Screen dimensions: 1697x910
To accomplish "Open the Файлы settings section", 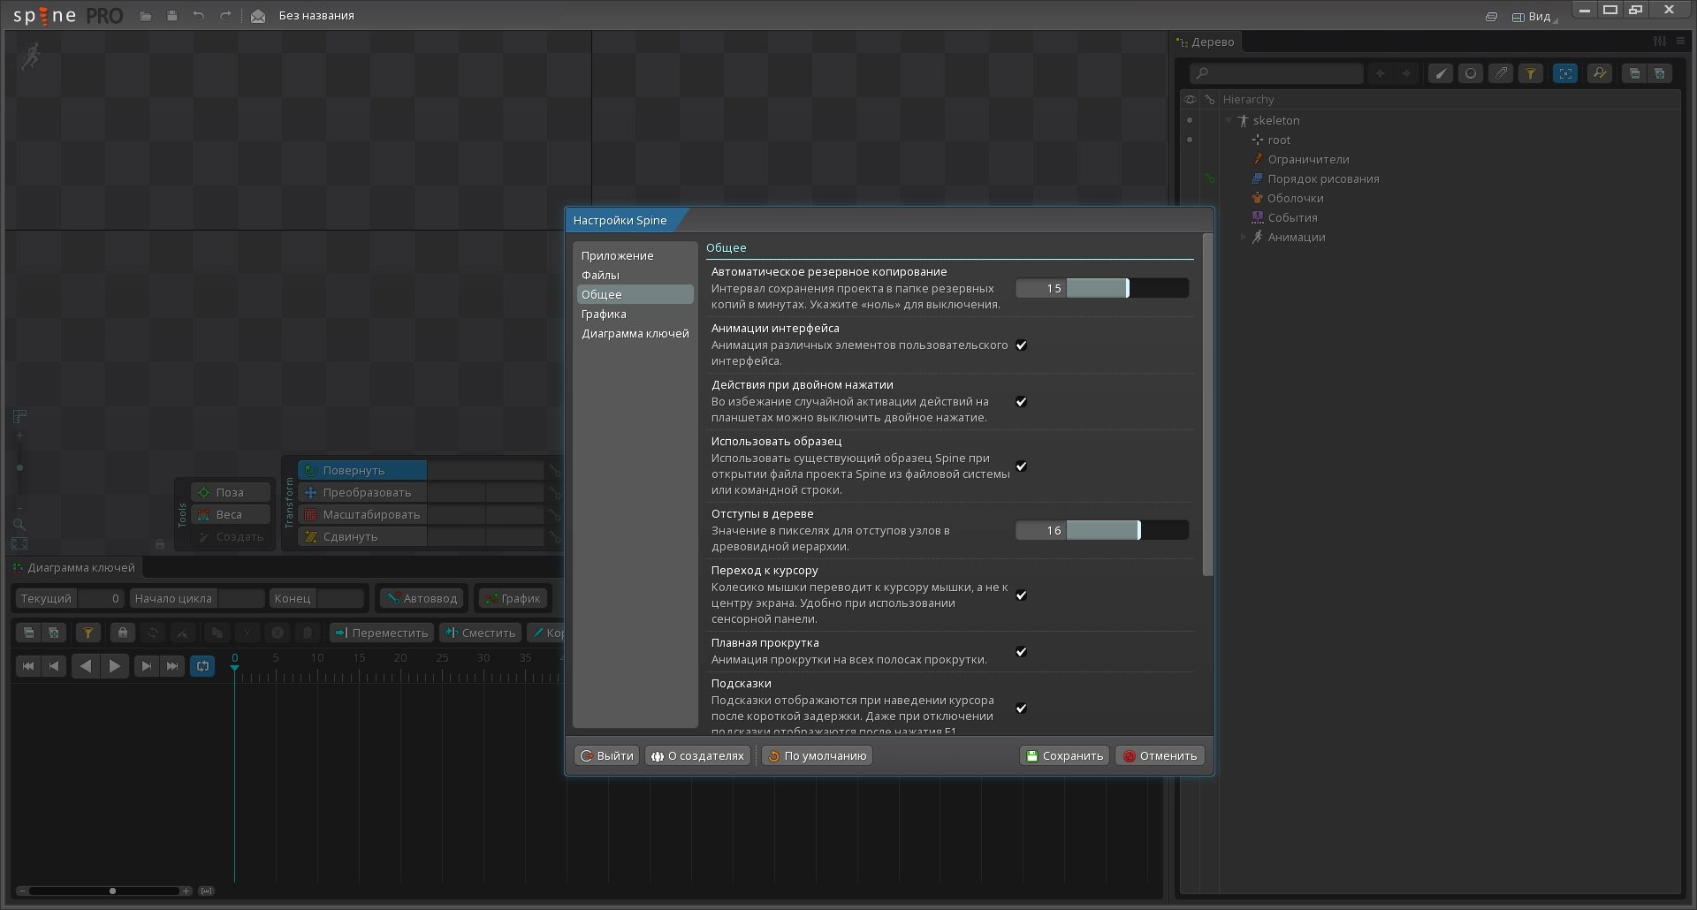I will [x=600, y=275].
